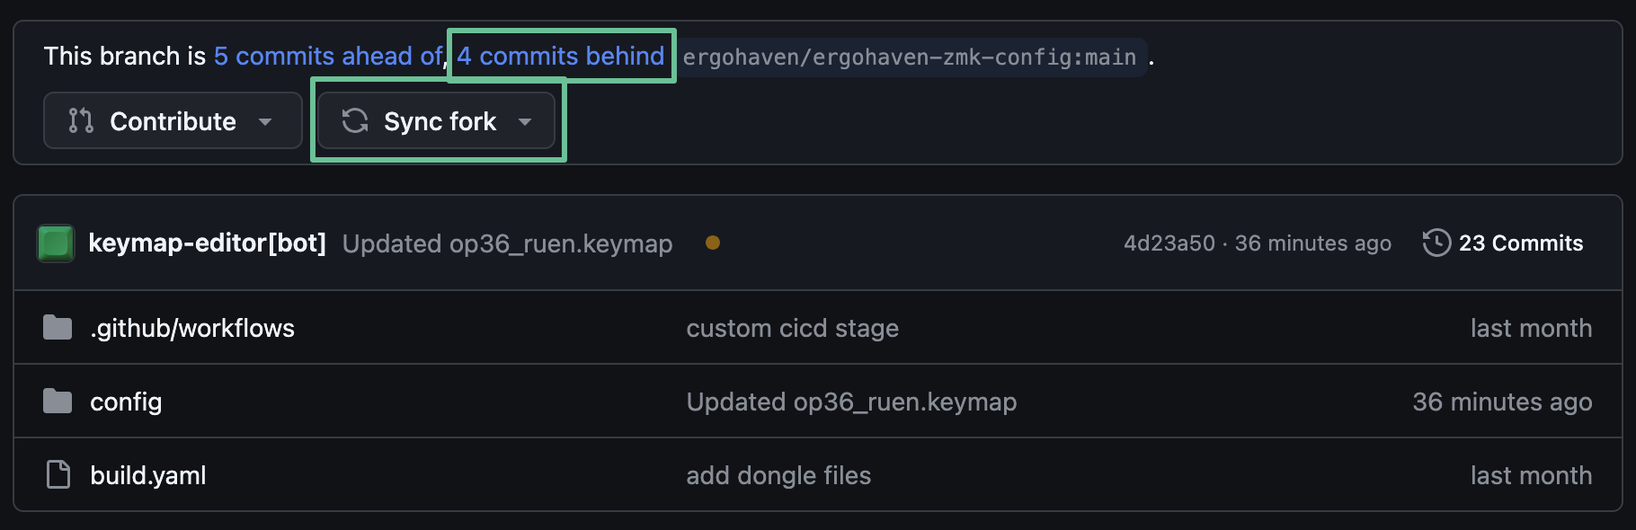1636x530 pixels.
Task: Click the pending commit status dot
Action: 713,243
